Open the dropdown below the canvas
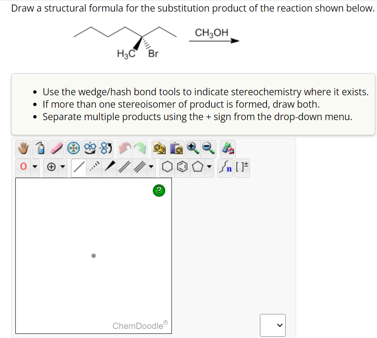This screenshot has height=338, width=377. (x=273, y=326)
